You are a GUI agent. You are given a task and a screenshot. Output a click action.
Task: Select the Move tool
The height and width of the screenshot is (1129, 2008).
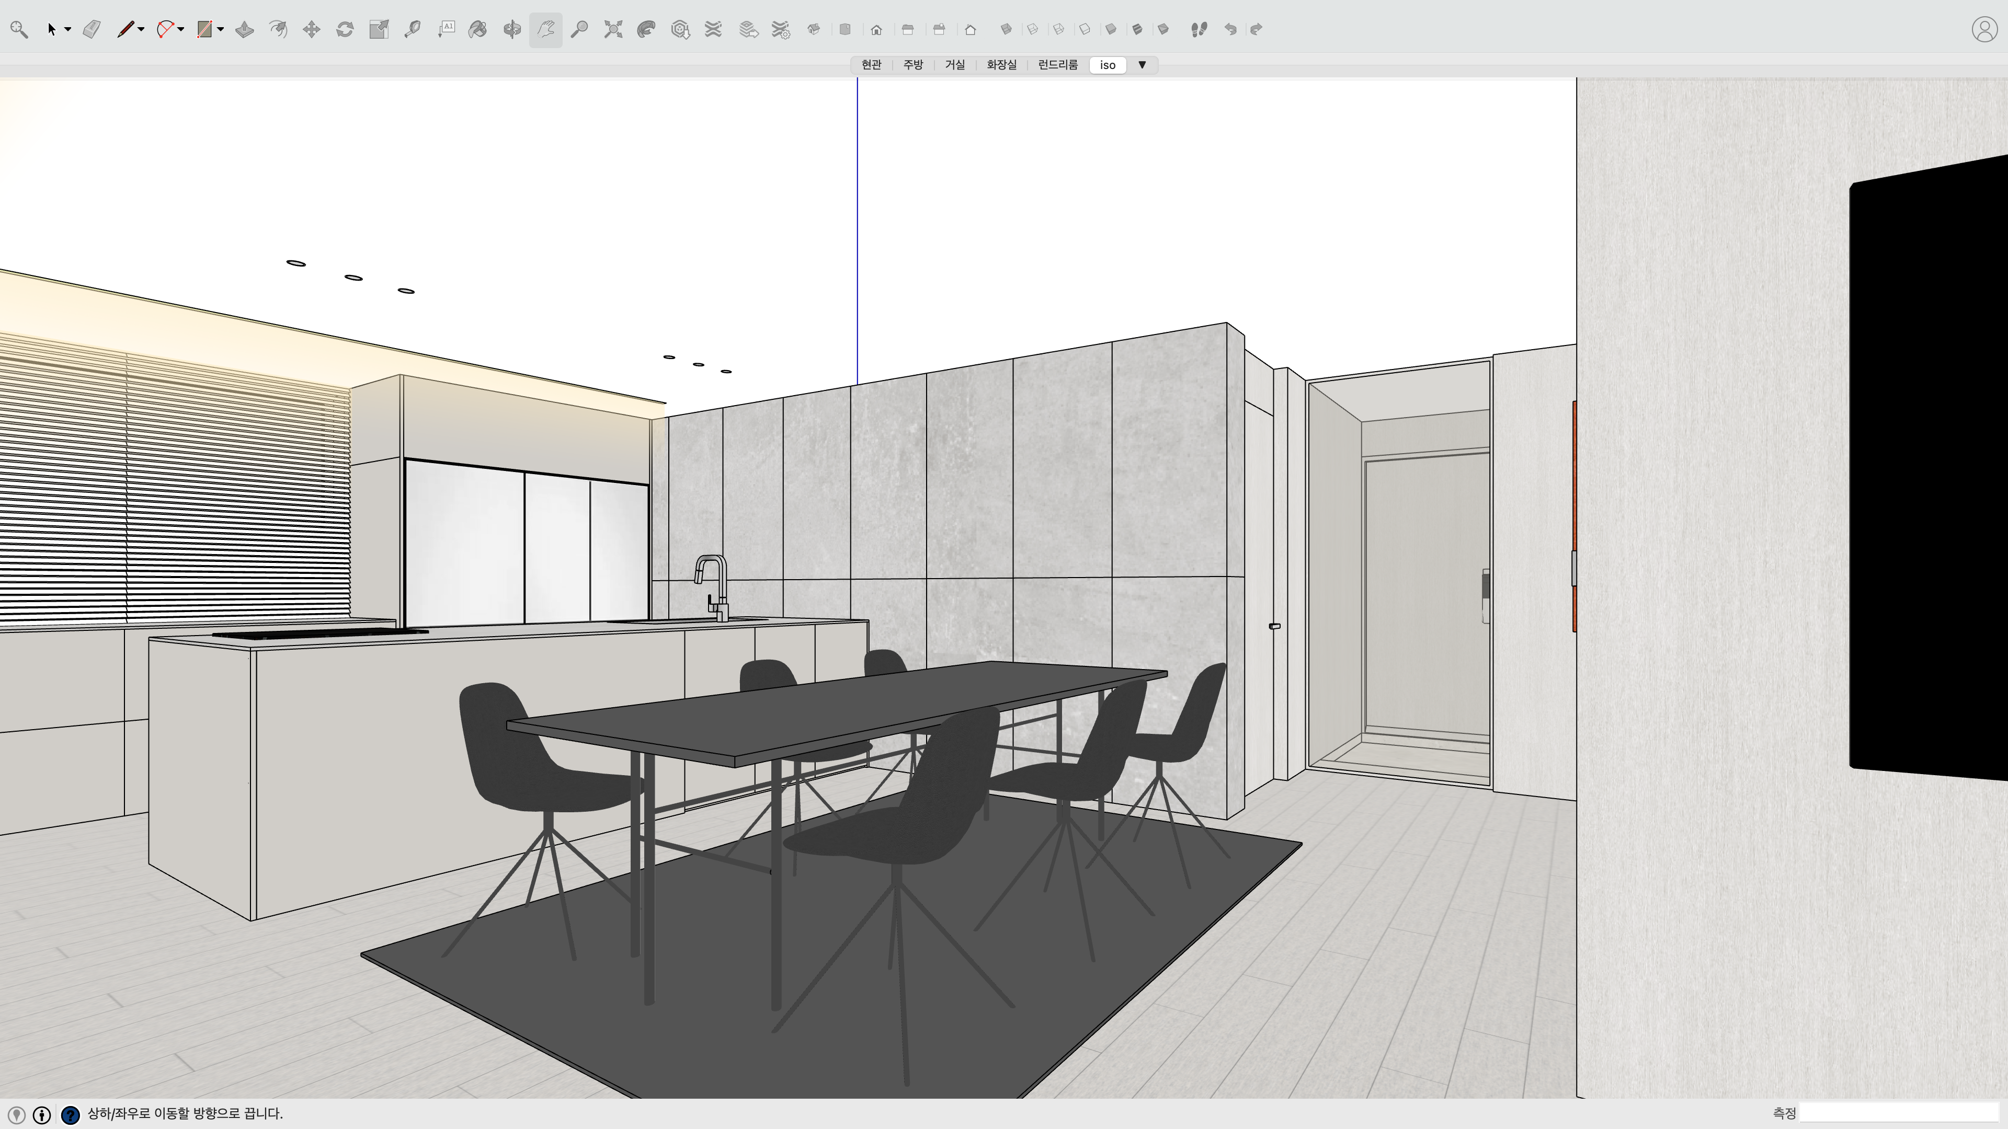311,30
